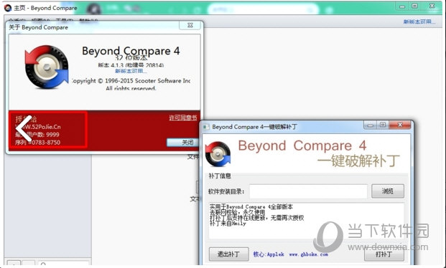Close the 一键破解补丁 patch window
The width and height of the screenshot is (446, 268).
click(x=400, y=125)
